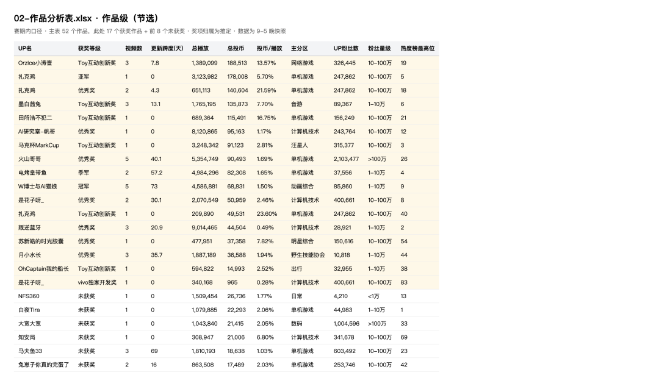Select follower count 2,103,477
This screenshot has width=659, height=375.
pos(347,159)
